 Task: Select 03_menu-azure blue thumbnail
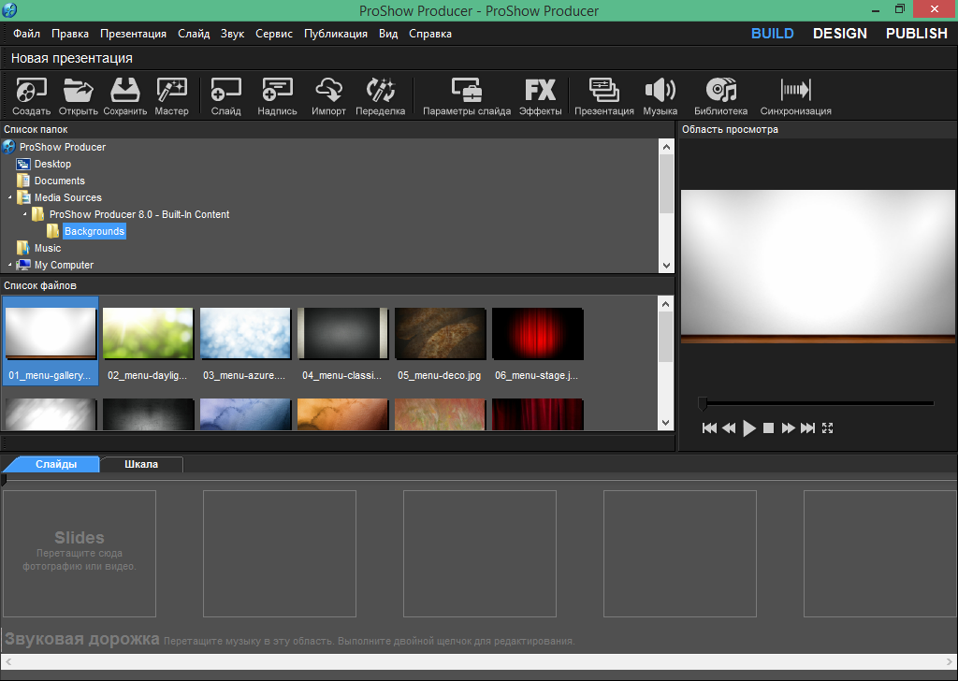pos(245,333)
